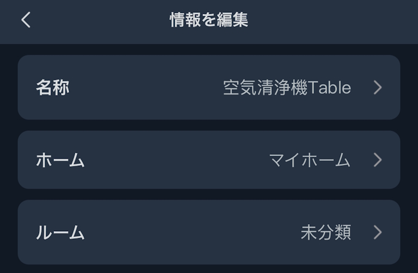Viewport: 418px width, 273px height.
Task: Click the 未分類 room value
Action: pos(326,232)
